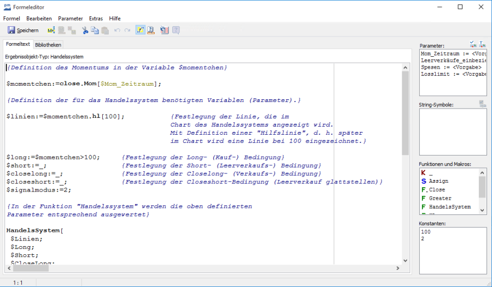Click the formula help icon with question mark

click(151, 31)
